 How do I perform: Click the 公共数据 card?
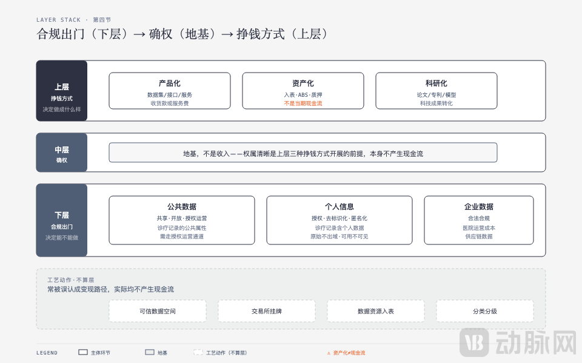(x=181, y=220)
